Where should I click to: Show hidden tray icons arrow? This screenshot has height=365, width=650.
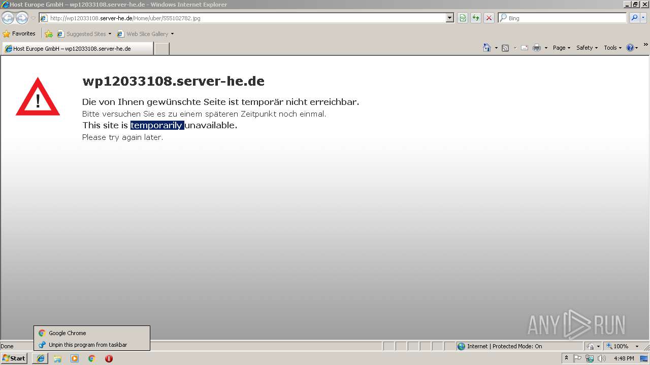click(x=566, y=358)
